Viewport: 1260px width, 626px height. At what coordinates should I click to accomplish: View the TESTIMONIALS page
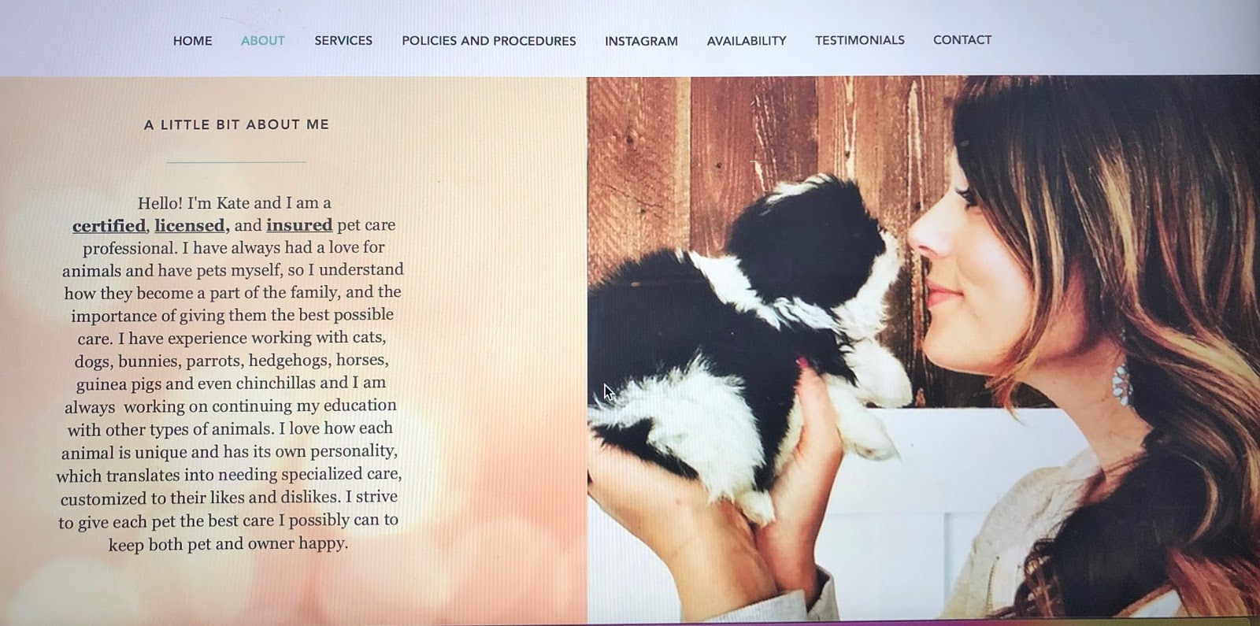click(859, 40)
